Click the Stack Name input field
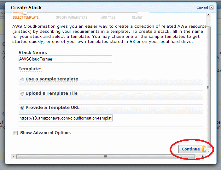The image size is (221, 170). pyautogui.click(x=65, y=59)
